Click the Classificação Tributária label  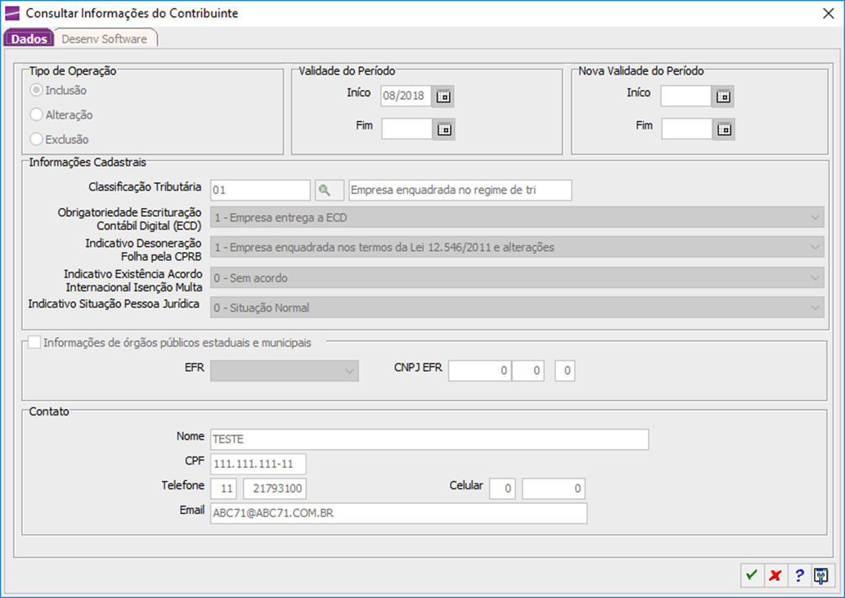[145, 187]
